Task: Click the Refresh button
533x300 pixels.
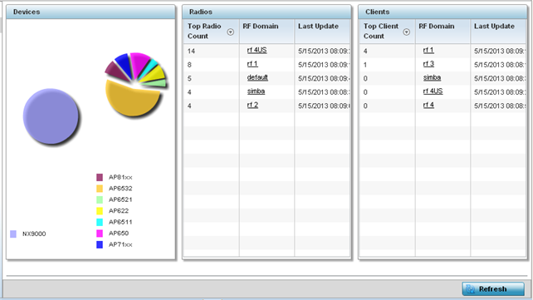Action: tap(493, 288)
